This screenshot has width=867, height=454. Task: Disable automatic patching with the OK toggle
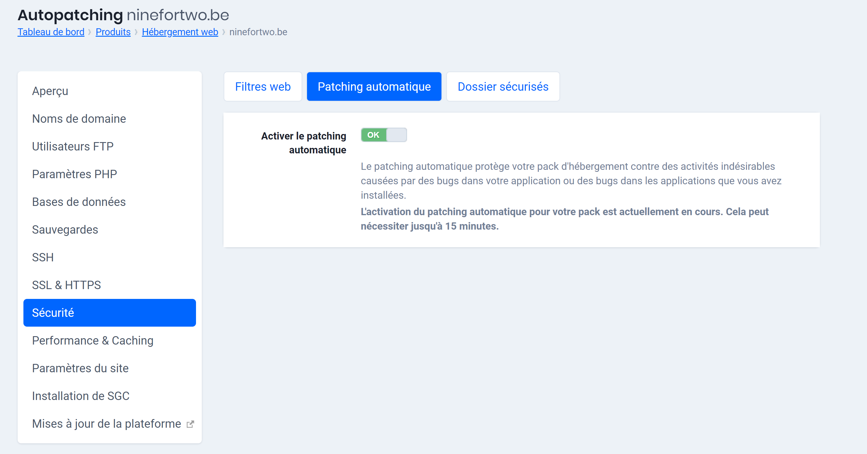point(384,135)
